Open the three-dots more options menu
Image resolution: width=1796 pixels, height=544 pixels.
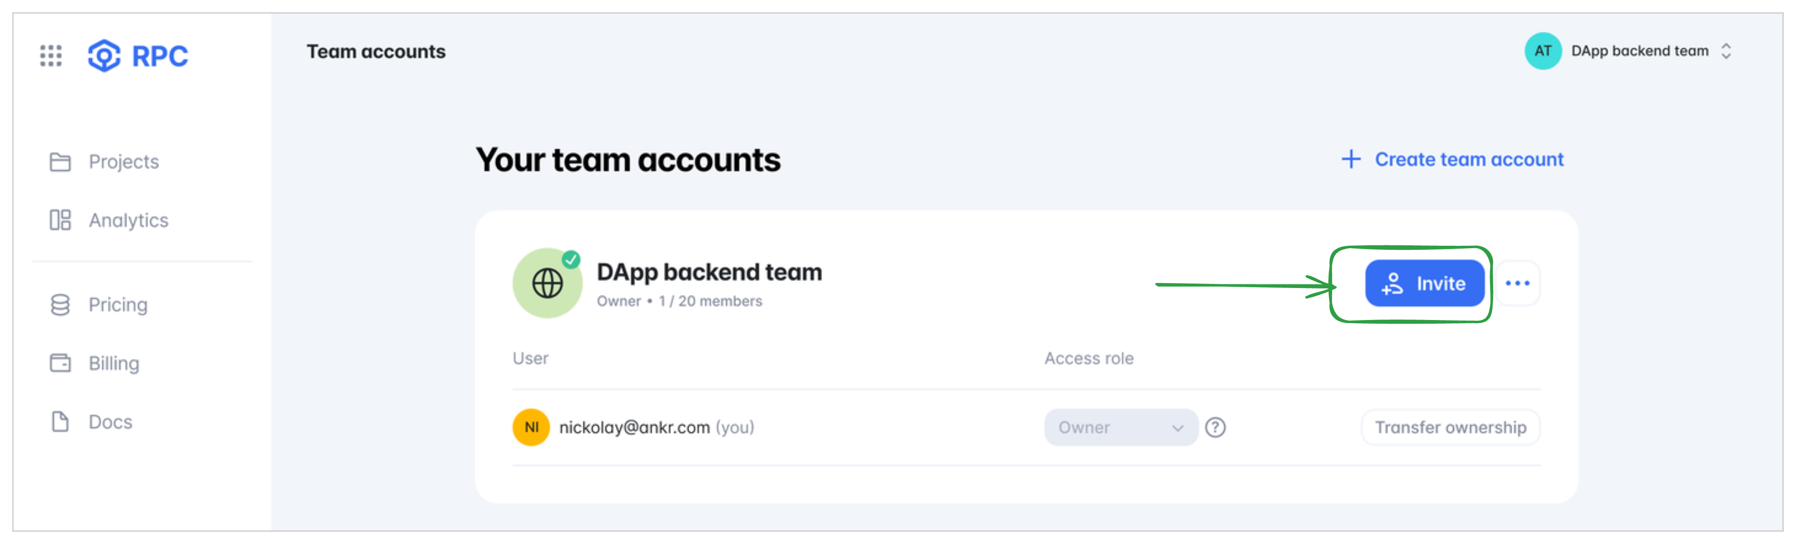pyautogui.click(x=1517, y=283)
